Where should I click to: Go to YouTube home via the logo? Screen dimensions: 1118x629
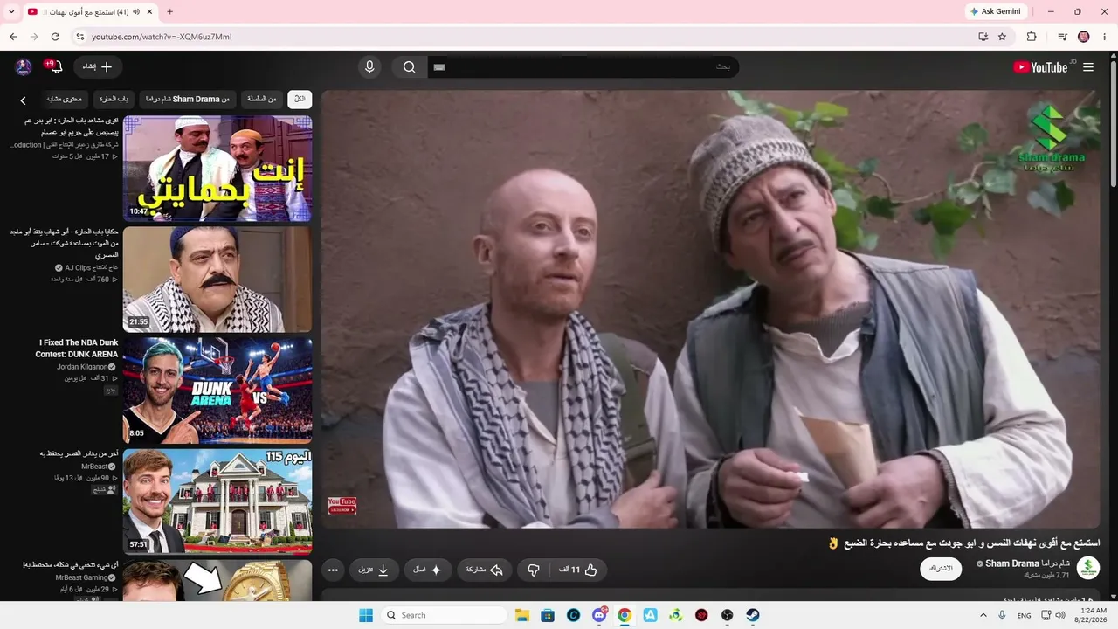1041,67
